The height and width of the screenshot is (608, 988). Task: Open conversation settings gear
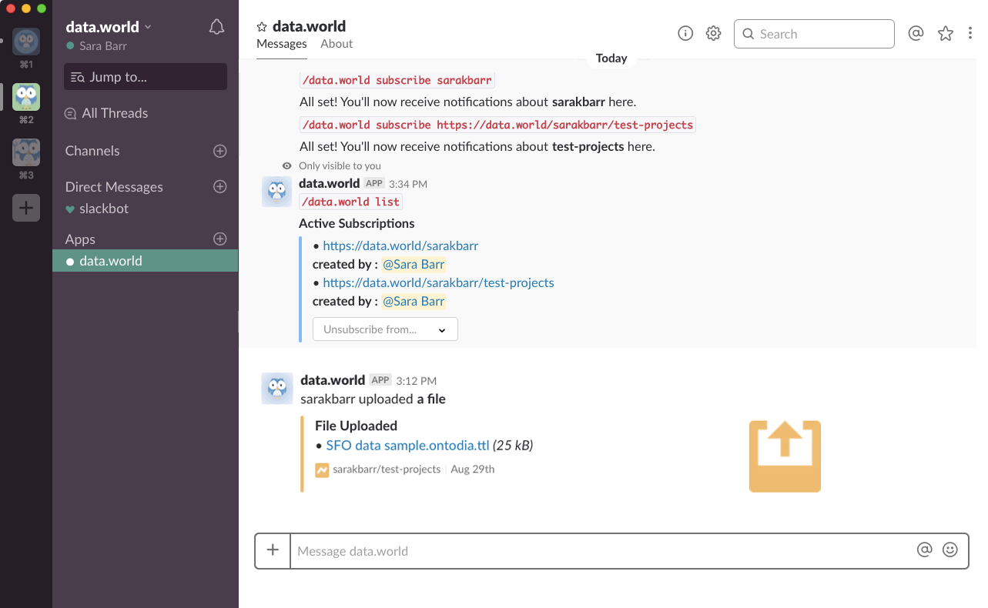(714, 33)
